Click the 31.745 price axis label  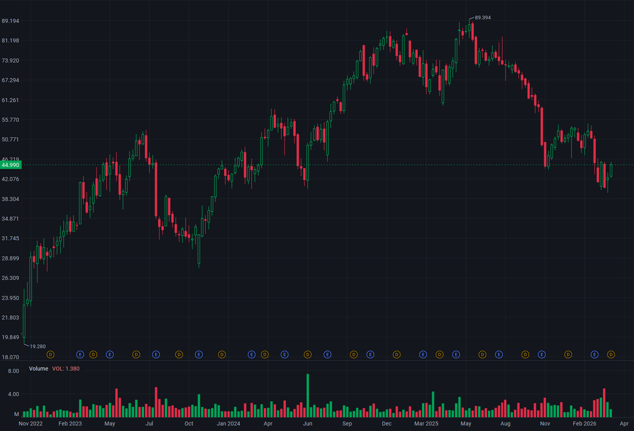point(11,238)
